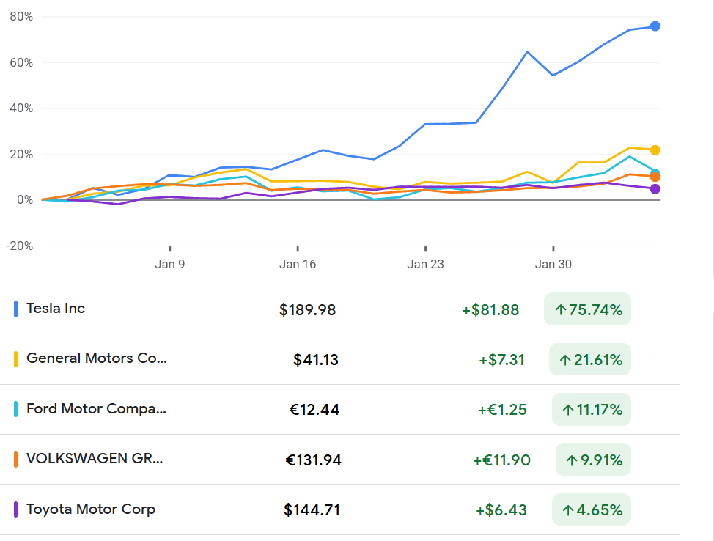Viewport: 714px width, 541px height.
Task: Click the blue Tesla endpoint dot
Action: [x=655, y=26]
